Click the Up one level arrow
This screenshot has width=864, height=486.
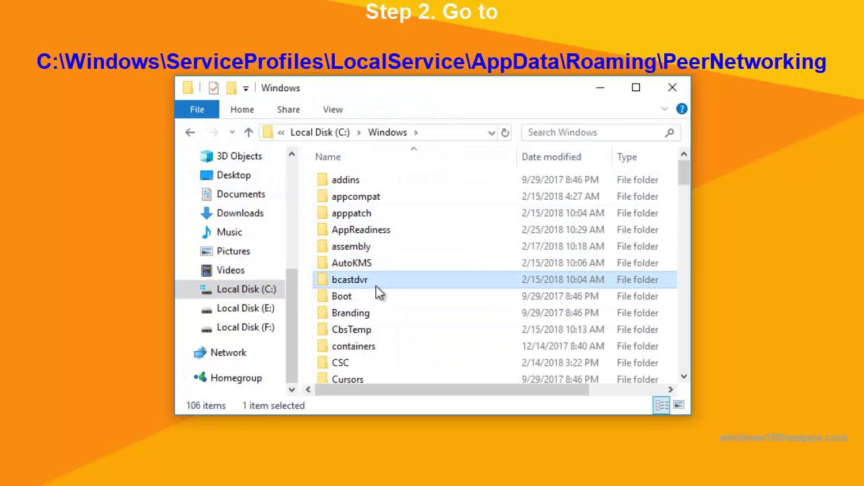[x=248, y=132]
